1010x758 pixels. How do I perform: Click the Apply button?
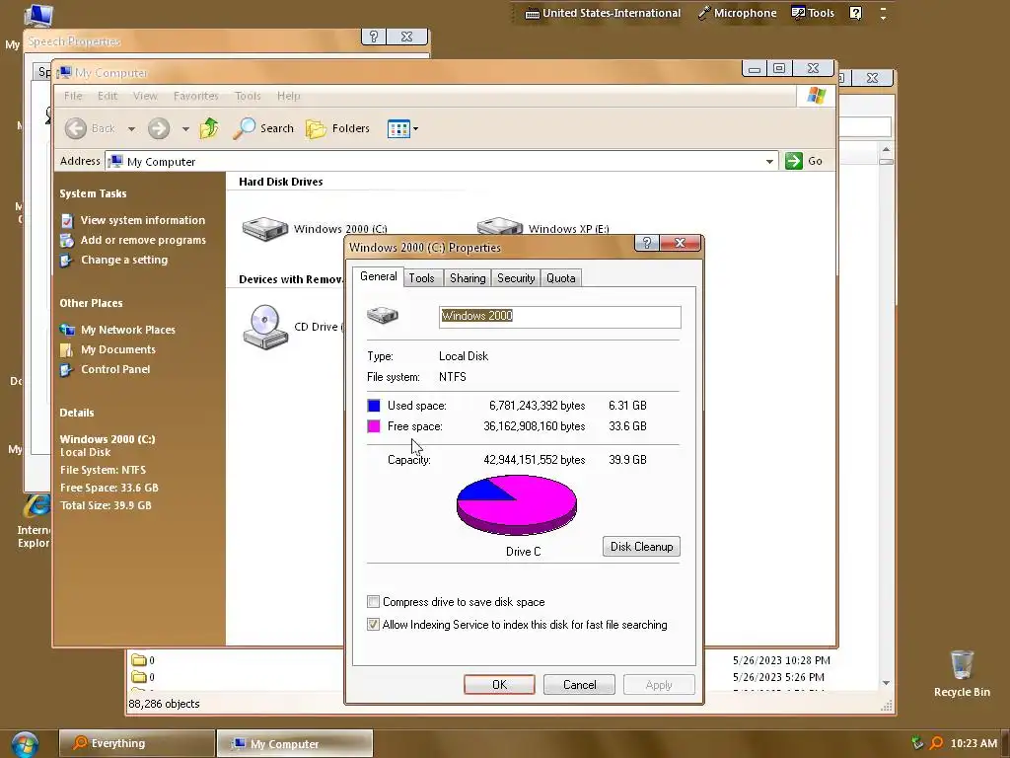click(659, 685)
